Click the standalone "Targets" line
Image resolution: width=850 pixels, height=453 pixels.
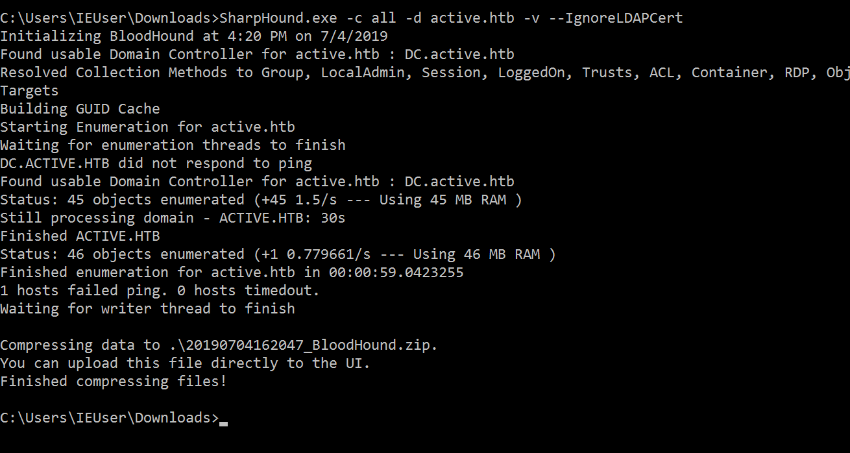(x=29, y=90)
